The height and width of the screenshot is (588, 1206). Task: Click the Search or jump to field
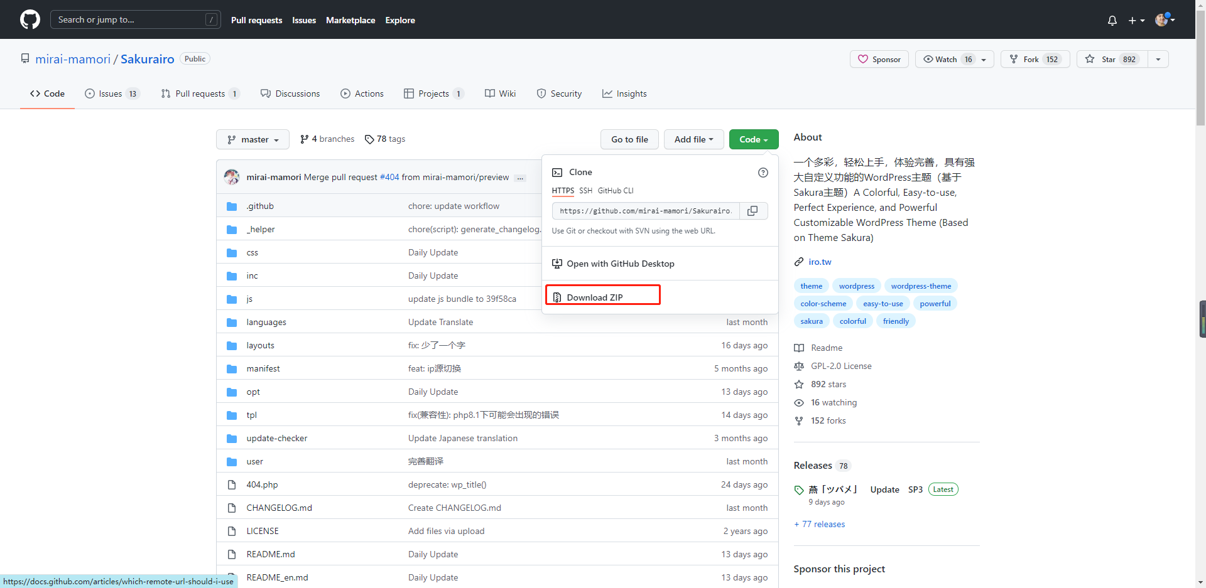click(135, 19)
